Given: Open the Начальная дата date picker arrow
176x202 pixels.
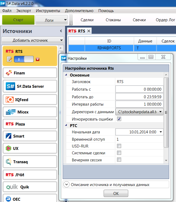Looking at the screenshot, I should click(x=161, y=132).
